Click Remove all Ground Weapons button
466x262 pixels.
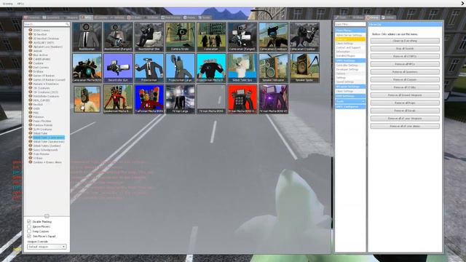click(x=405, y=95)
